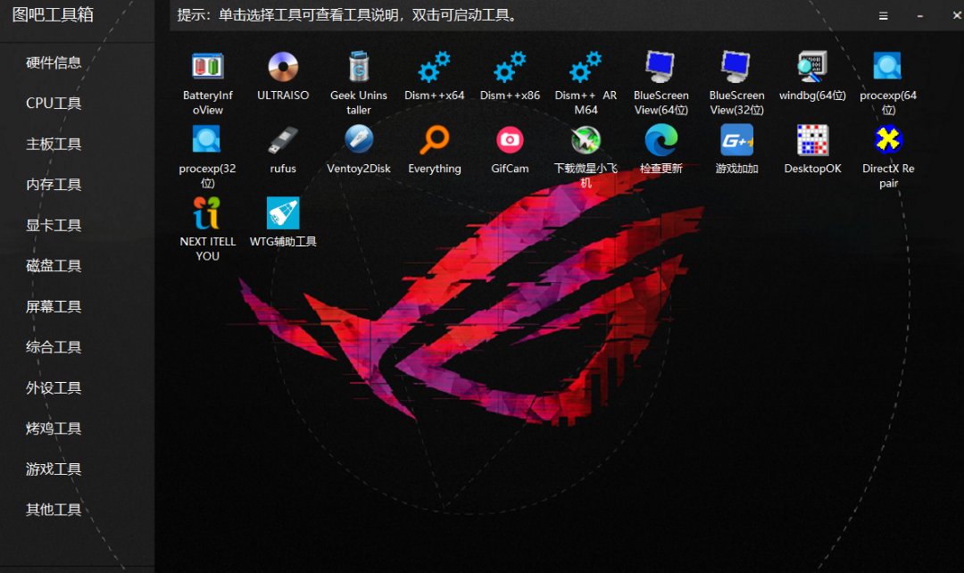This screenshot has width=964, height=573.
Task: Select the ULTRAISO disc icon
Action: coord(283,67)
